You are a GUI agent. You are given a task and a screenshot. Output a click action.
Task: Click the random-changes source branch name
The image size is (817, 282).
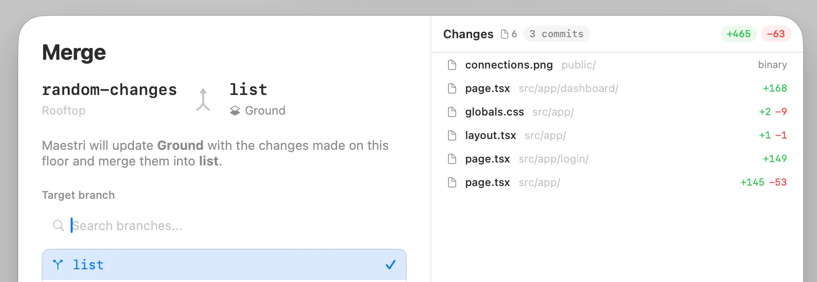[109, 90]
